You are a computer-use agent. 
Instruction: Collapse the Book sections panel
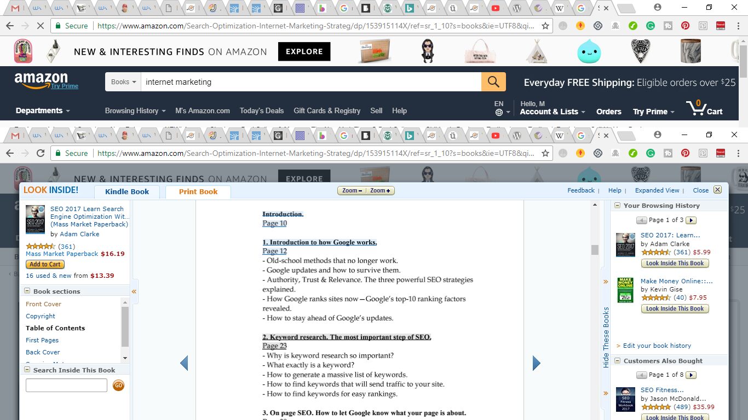tap(27, 291)
